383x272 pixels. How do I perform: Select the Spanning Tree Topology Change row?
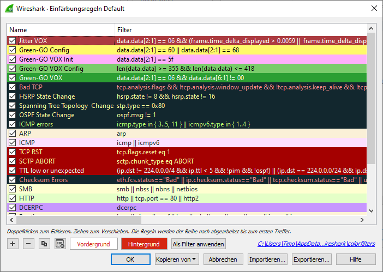click(x=187, y=106)
